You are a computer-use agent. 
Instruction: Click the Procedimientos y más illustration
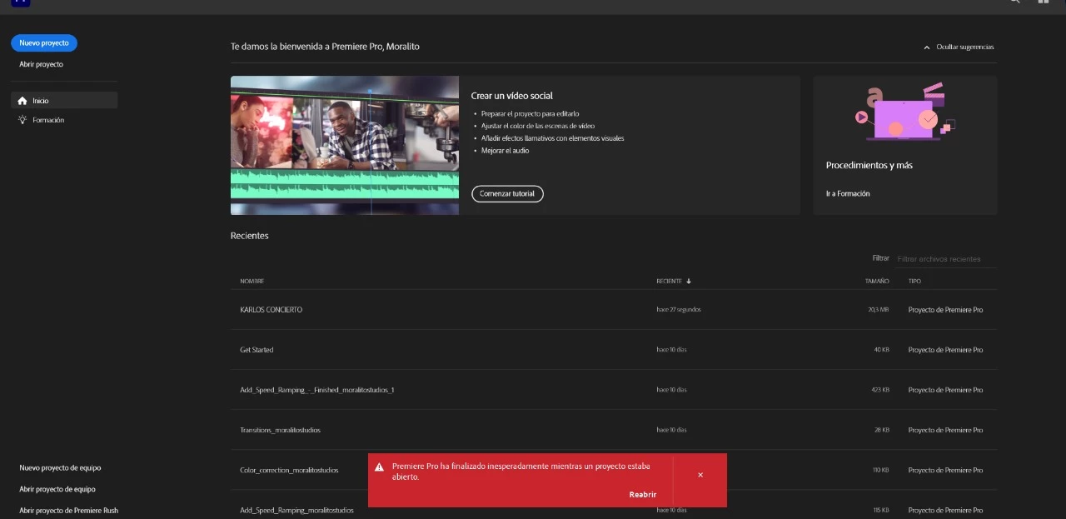[x=904, y=112]
